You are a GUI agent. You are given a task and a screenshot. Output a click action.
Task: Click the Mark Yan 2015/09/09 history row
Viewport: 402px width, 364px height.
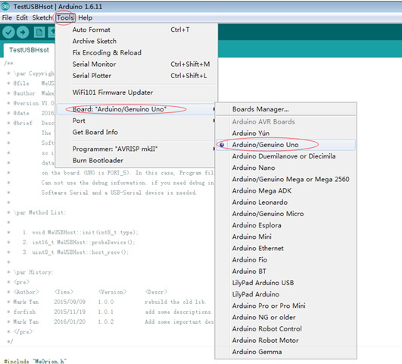coord(107,302)
